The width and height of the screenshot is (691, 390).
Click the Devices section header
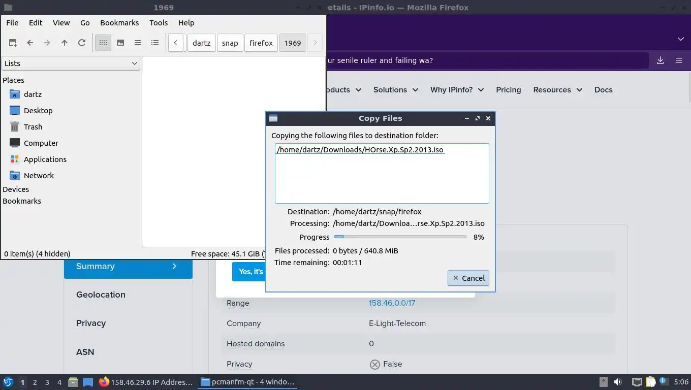(x=16, y=189)
